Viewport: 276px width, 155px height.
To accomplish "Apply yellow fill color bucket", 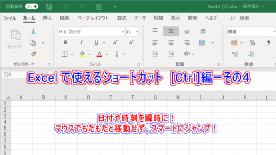I will [82, 54].
